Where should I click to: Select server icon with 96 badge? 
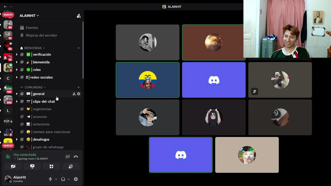(8, 46)
